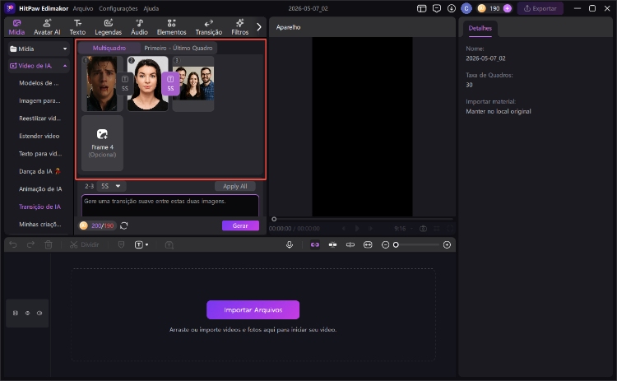Click the undo icon in timeline toolbar
The height and width of the screenshot is (381, 617).
click(13, 245)
